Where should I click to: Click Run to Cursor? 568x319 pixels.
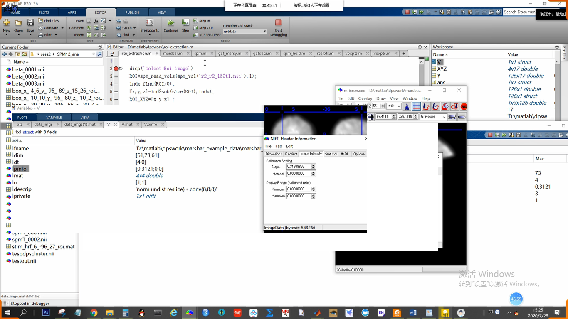point(207,35)
